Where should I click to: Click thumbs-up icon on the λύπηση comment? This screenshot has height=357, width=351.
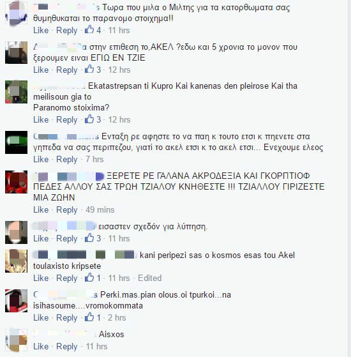click(89, 238)
